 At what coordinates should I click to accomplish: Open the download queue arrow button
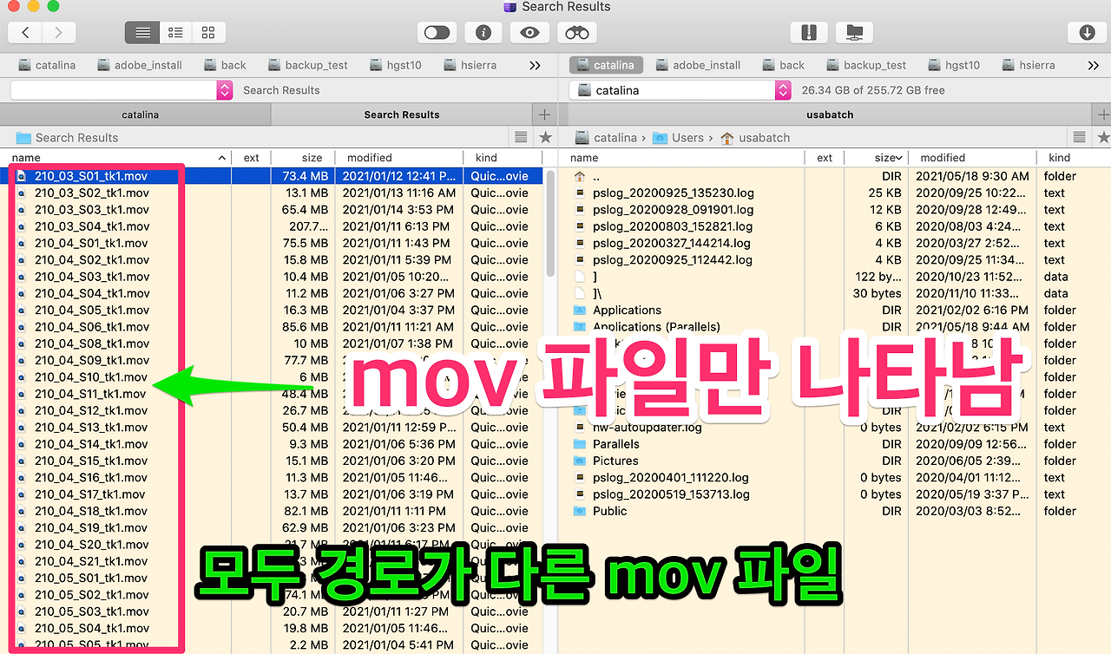click(x=1086, y=33)
